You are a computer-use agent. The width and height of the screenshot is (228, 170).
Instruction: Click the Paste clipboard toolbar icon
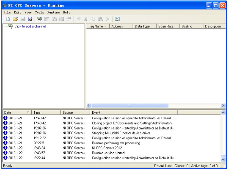pyautogui.click(x=100, y=19)
